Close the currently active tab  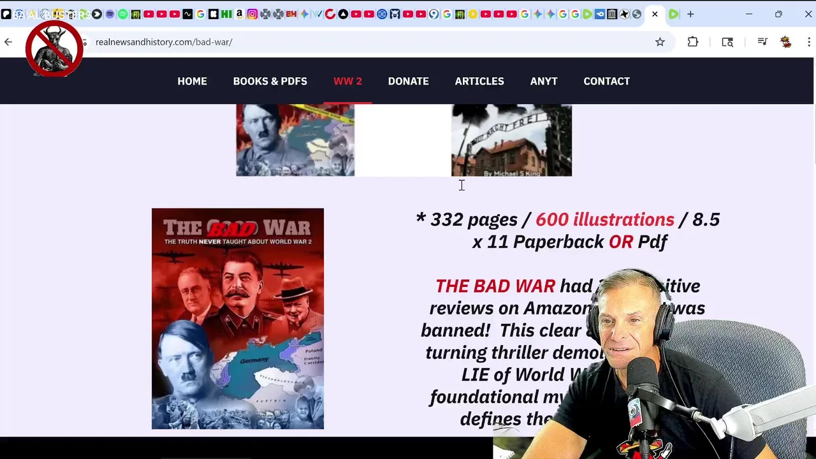(x=655, y=14)
